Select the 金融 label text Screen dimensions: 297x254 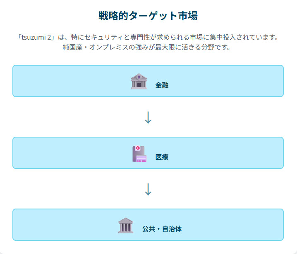(162, 85)
